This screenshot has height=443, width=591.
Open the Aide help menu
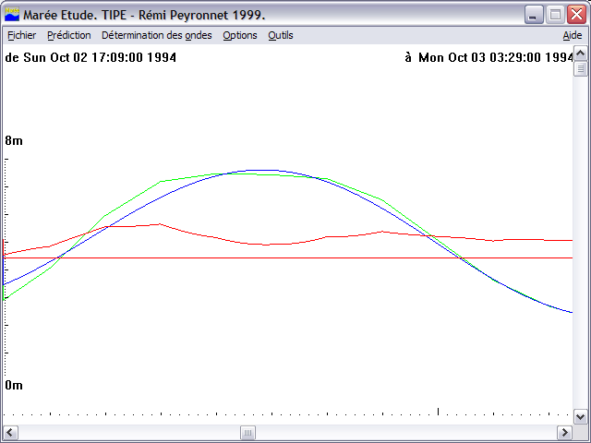coord(573,35)
